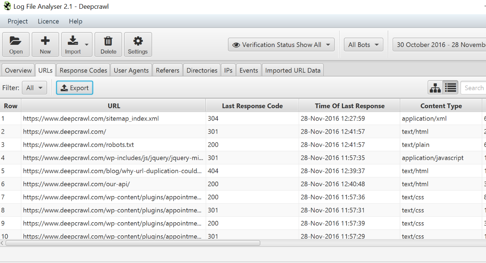Click the application/javascript content type cell
This screenshot has width=486, height=263.
point(441,158)
